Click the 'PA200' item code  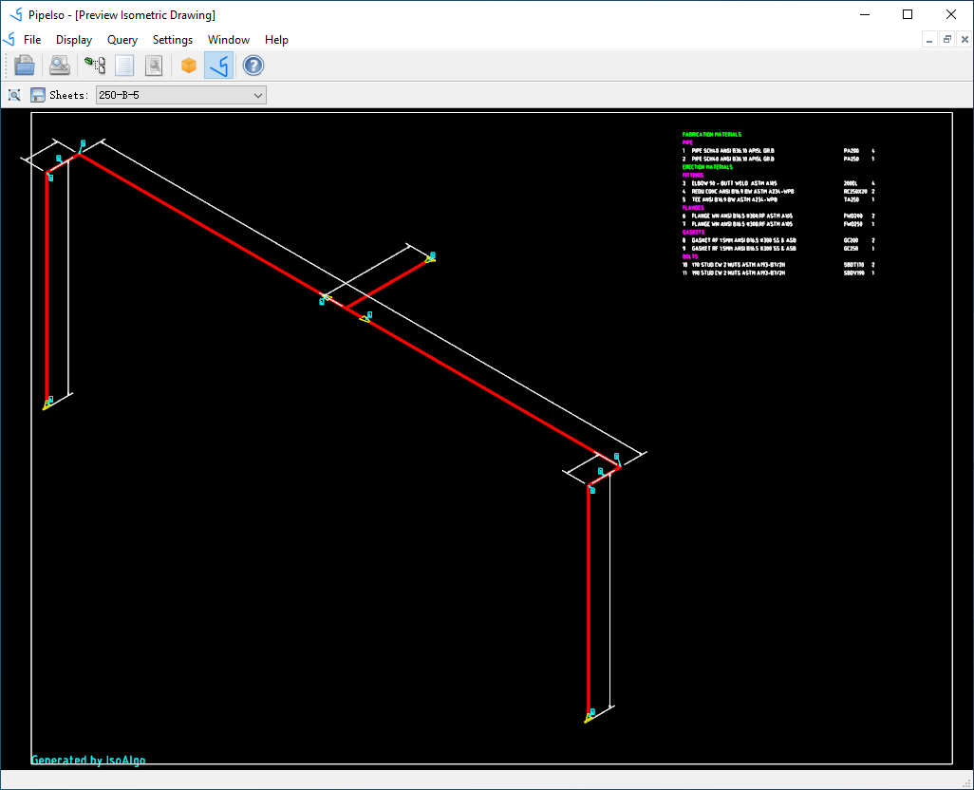(x=851, y=151)
